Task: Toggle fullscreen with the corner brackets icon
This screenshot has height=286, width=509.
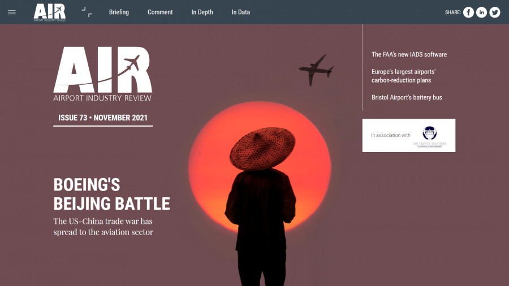Action: [x=87, y=12]
